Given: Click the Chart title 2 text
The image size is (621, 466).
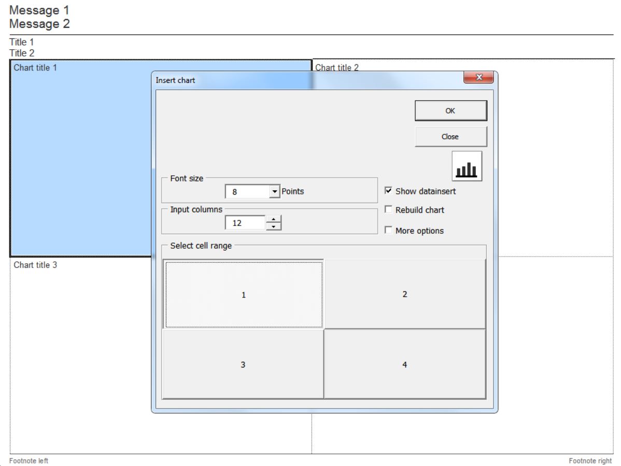Looking at the screenshot, I should 336,68.
